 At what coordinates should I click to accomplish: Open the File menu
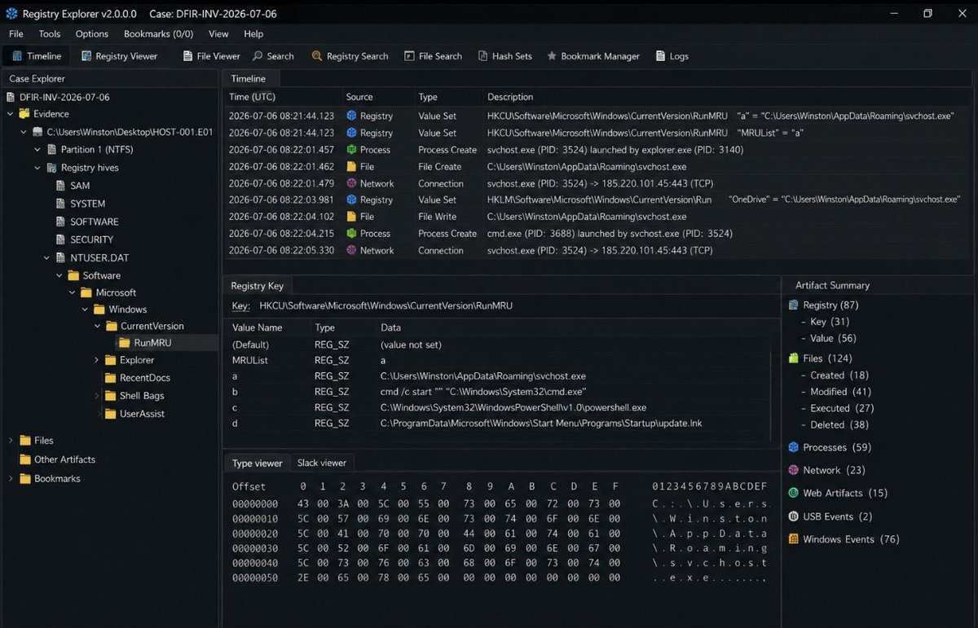point(16,34)
